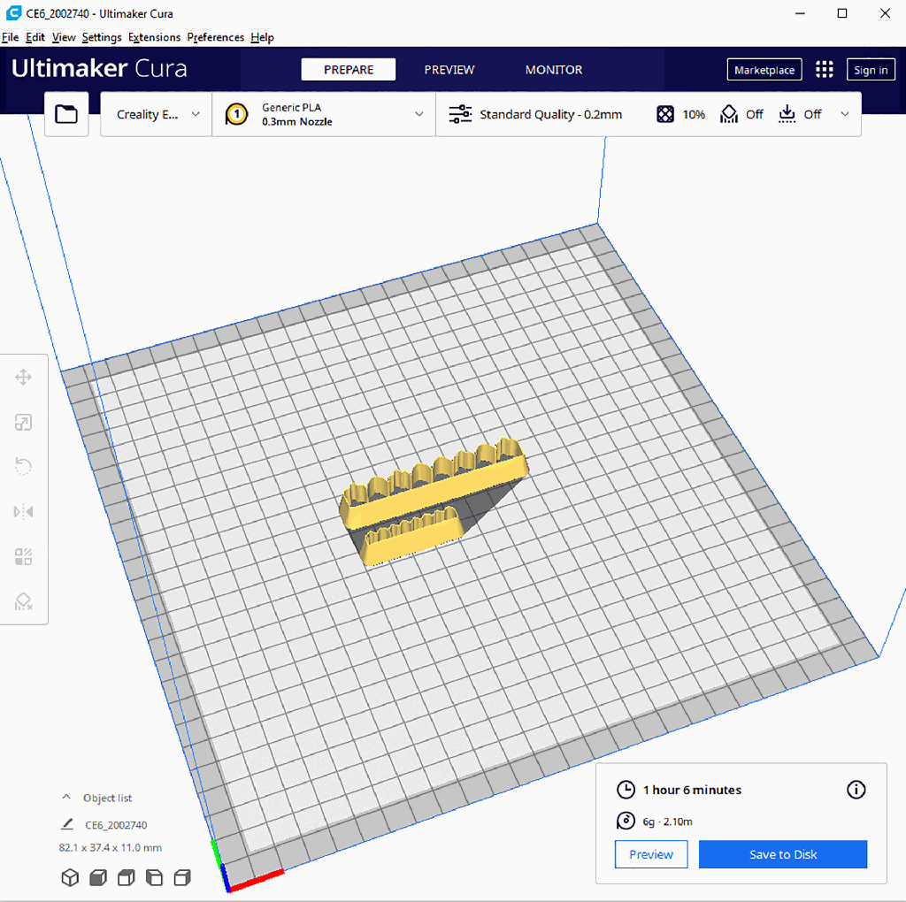Select the Support Blocker tool
This screenshot has height=902, width=906.
[24, 602]
